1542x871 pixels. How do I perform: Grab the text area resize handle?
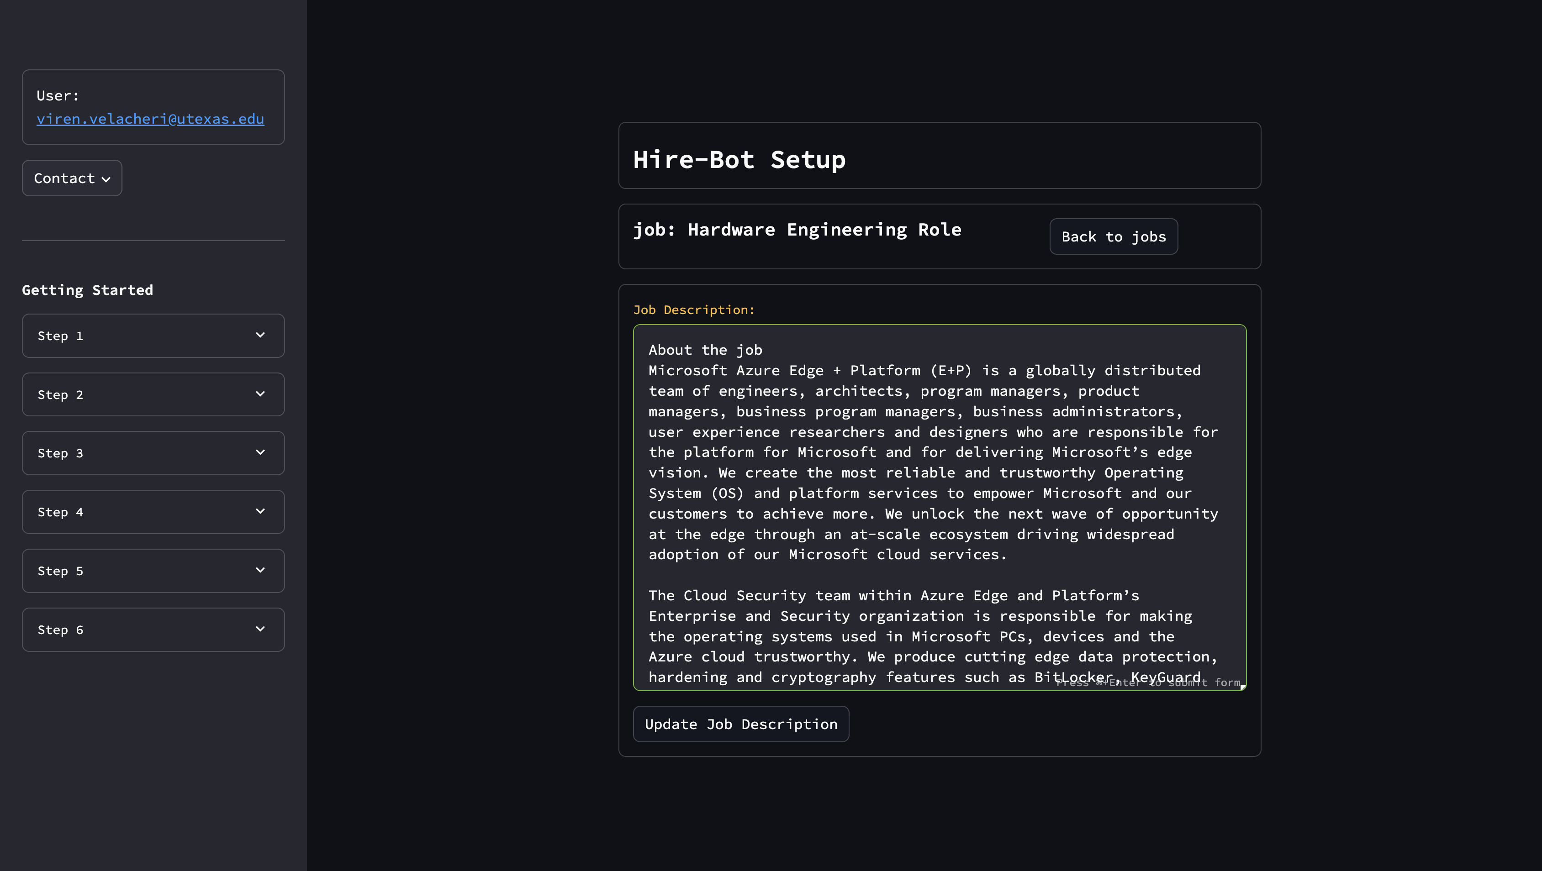coord(1243,687)
